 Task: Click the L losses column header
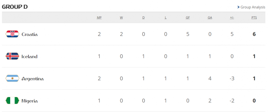[166, 18]
